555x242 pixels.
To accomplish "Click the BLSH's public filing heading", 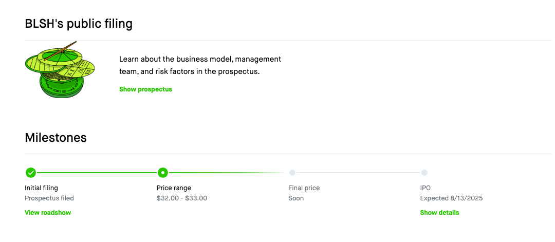I will (79, 24).
